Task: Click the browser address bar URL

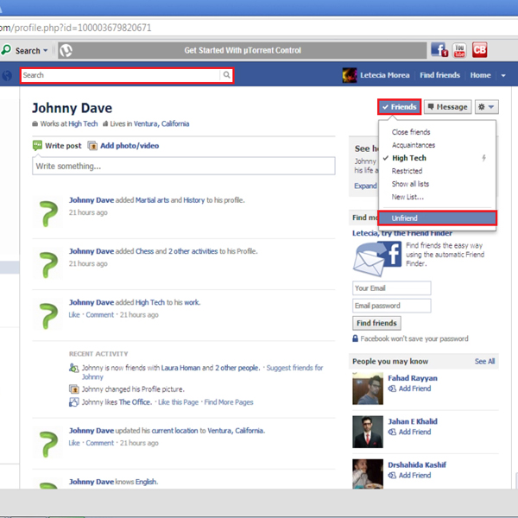Action: 76,28
